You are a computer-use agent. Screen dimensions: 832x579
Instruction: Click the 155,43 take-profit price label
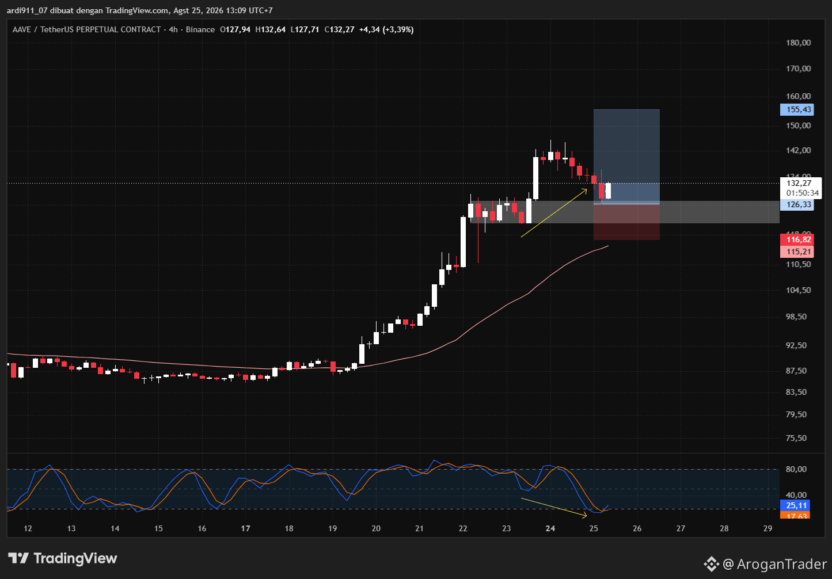797,109
